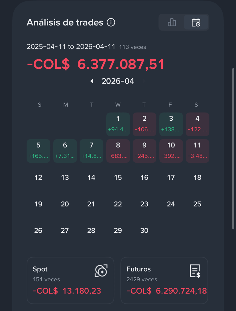Screen dimensions: 236x311
Task: Select April 2 loss day cell
Action: (x=145, y=124)
